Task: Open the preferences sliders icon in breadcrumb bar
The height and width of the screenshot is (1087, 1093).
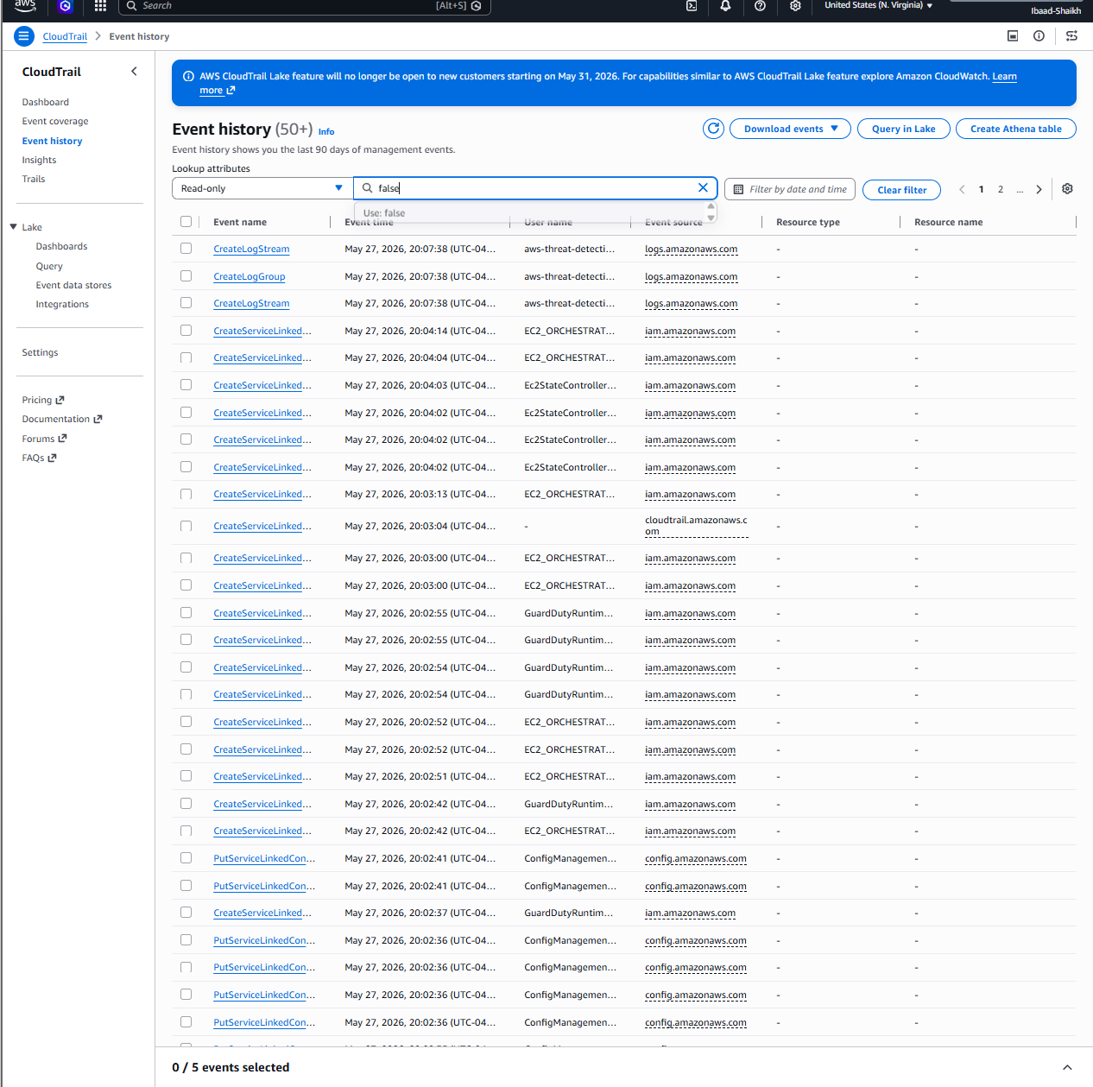Action: 1071,36
